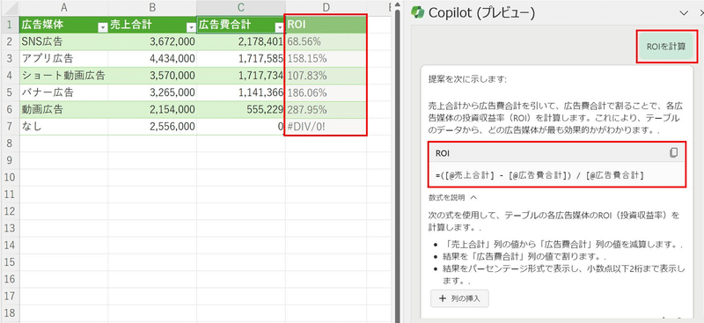Image resolution: width=704 pixels, height=323 pixels.
Task: Select cell SNS広告
Action: (x=63, y=41)
